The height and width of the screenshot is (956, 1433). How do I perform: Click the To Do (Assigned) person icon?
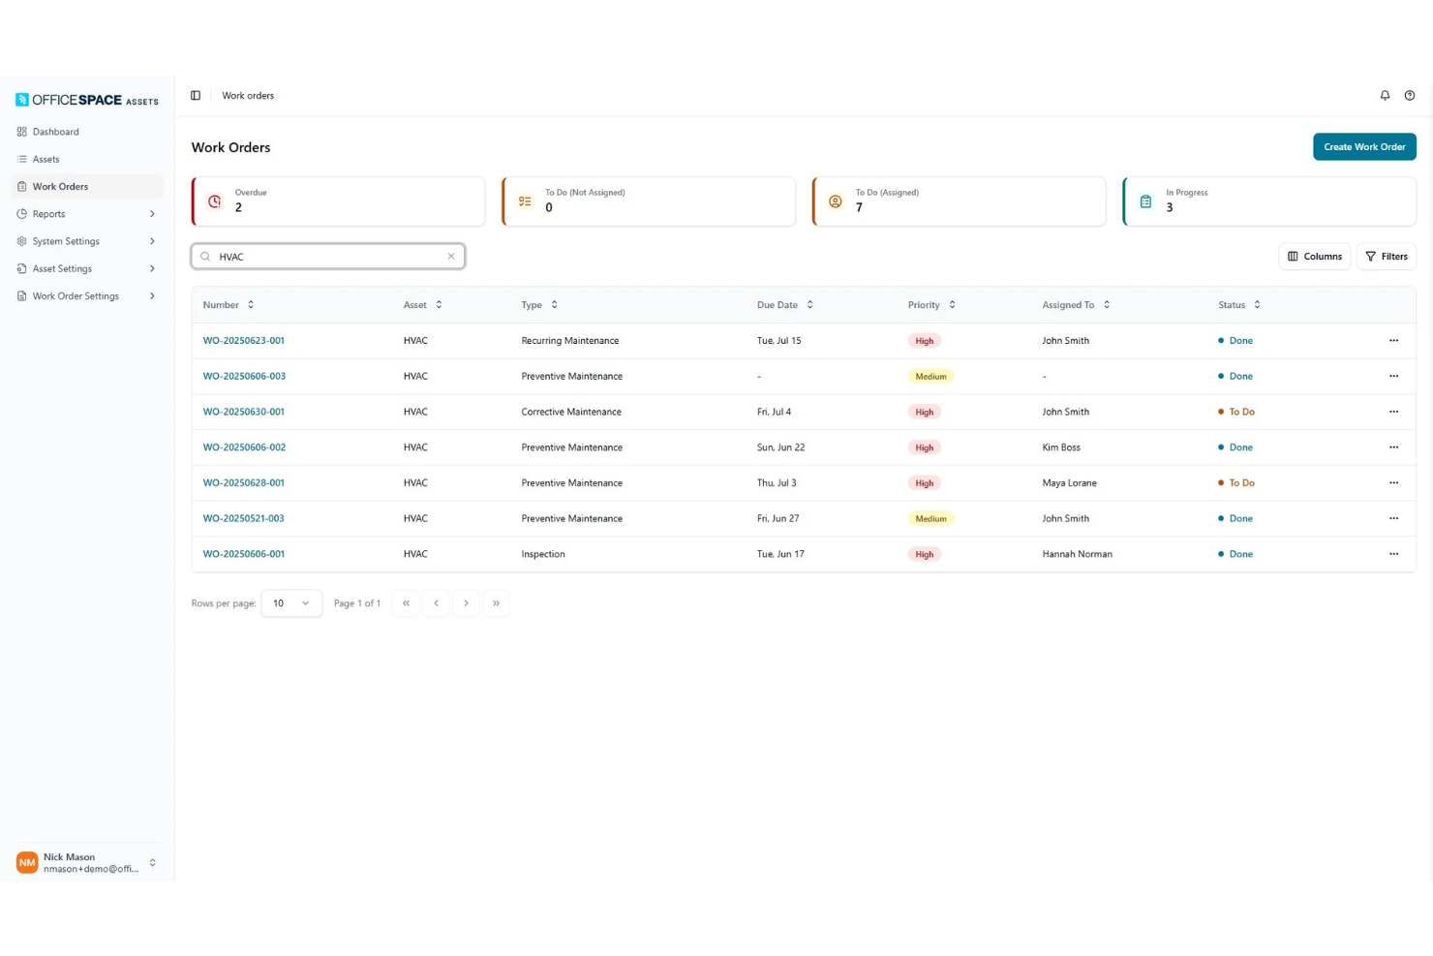coord(836,201)
